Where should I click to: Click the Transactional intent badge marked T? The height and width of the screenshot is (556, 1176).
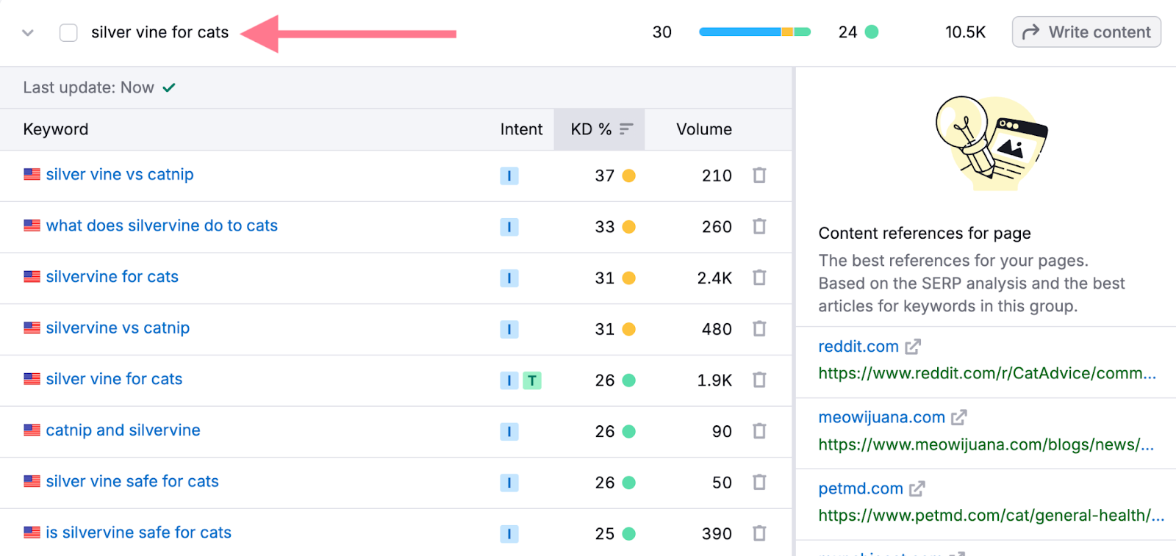(x=532, y=380)
